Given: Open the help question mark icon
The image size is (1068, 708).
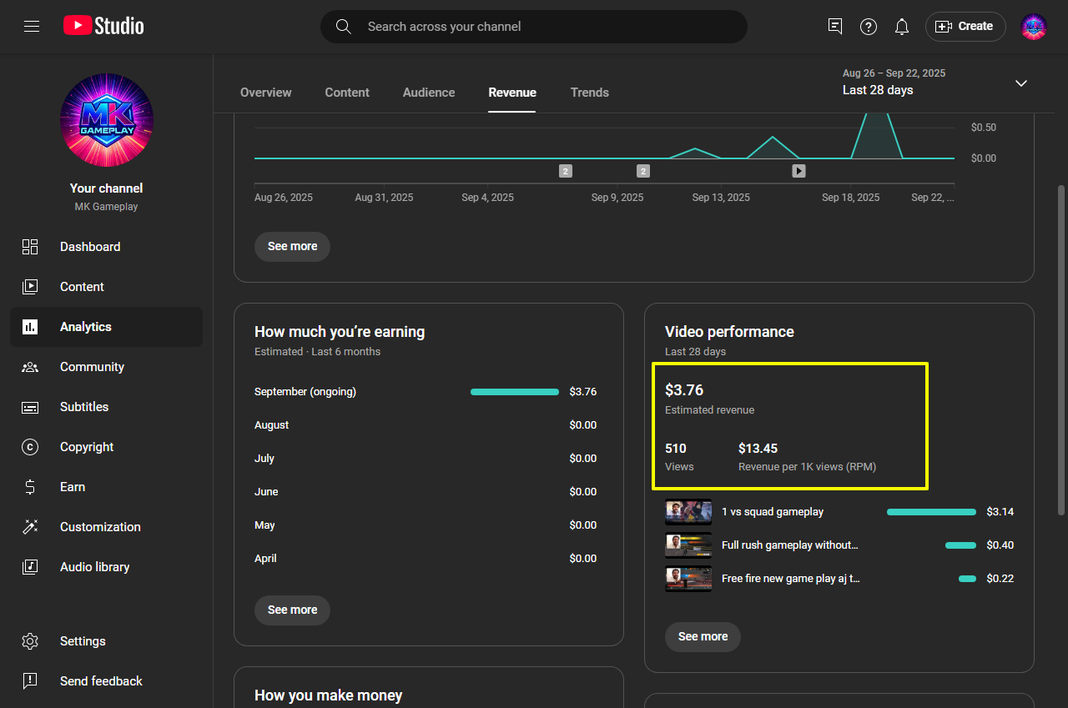Looking at the screenshot, I should pos(869,27).
